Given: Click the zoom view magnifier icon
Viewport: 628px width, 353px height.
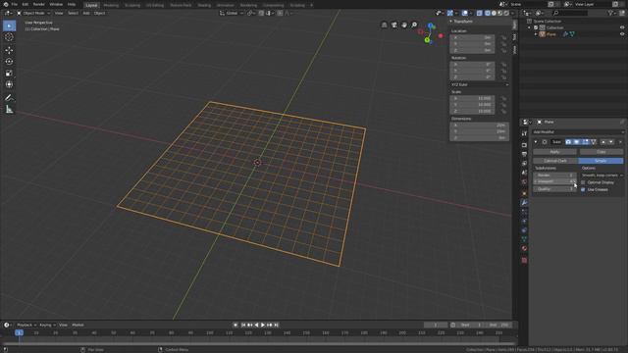Looking at the screenshot, I should 414,25.
